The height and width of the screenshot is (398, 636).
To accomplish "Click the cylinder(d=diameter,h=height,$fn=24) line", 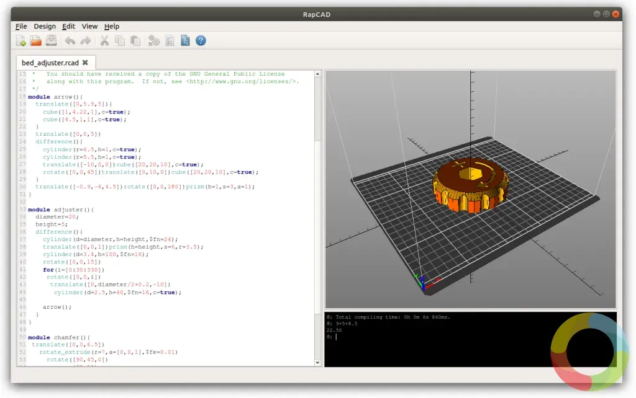I will point(111,239).
